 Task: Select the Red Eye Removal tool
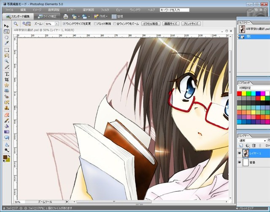click(x=7, y=96)
